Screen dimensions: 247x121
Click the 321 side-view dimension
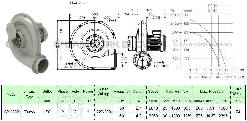pyautogui.click(x=151, y=14)
